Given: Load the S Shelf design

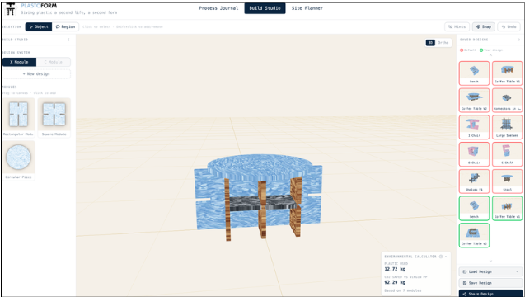Looking at the screenshot, I should pos(507,154).
